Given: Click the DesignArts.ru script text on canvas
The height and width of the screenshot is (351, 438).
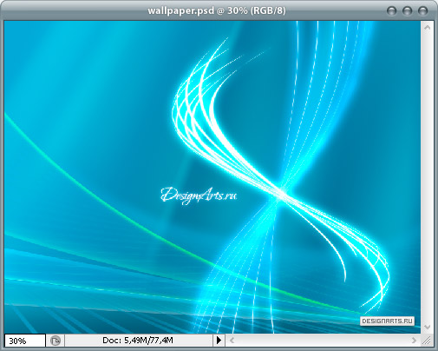Looking at the screenshot, I should point(199,195).
